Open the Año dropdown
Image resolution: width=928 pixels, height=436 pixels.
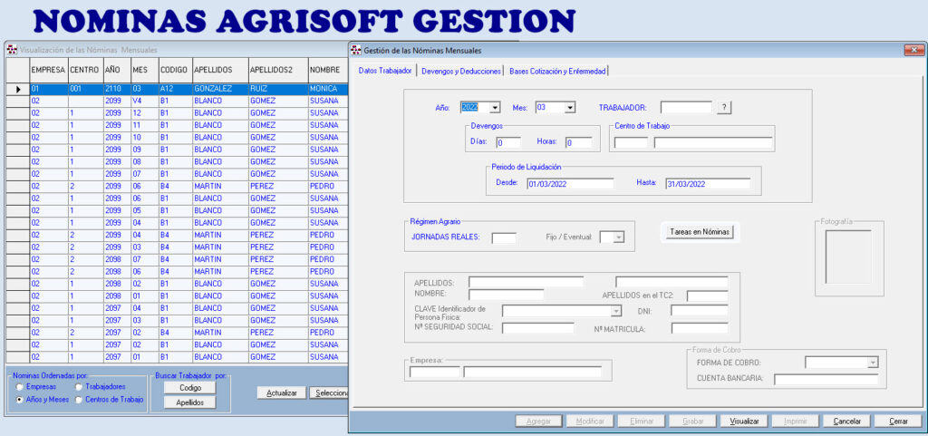(495, 108)
